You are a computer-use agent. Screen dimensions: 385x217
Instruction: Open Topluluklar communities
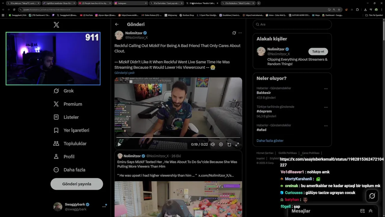pyautogui.click(x=70, y=143)
